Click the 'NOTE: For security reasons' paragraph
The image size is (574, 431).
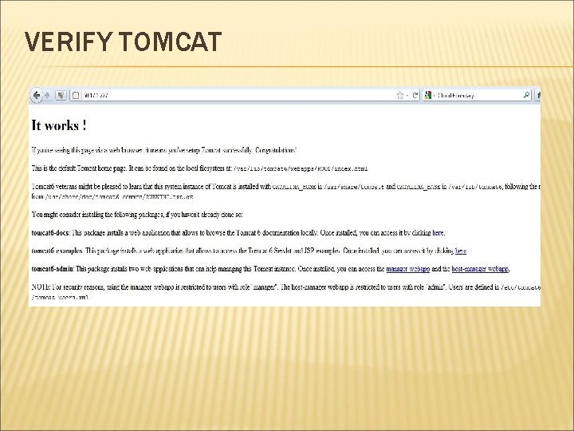[286, 292]
